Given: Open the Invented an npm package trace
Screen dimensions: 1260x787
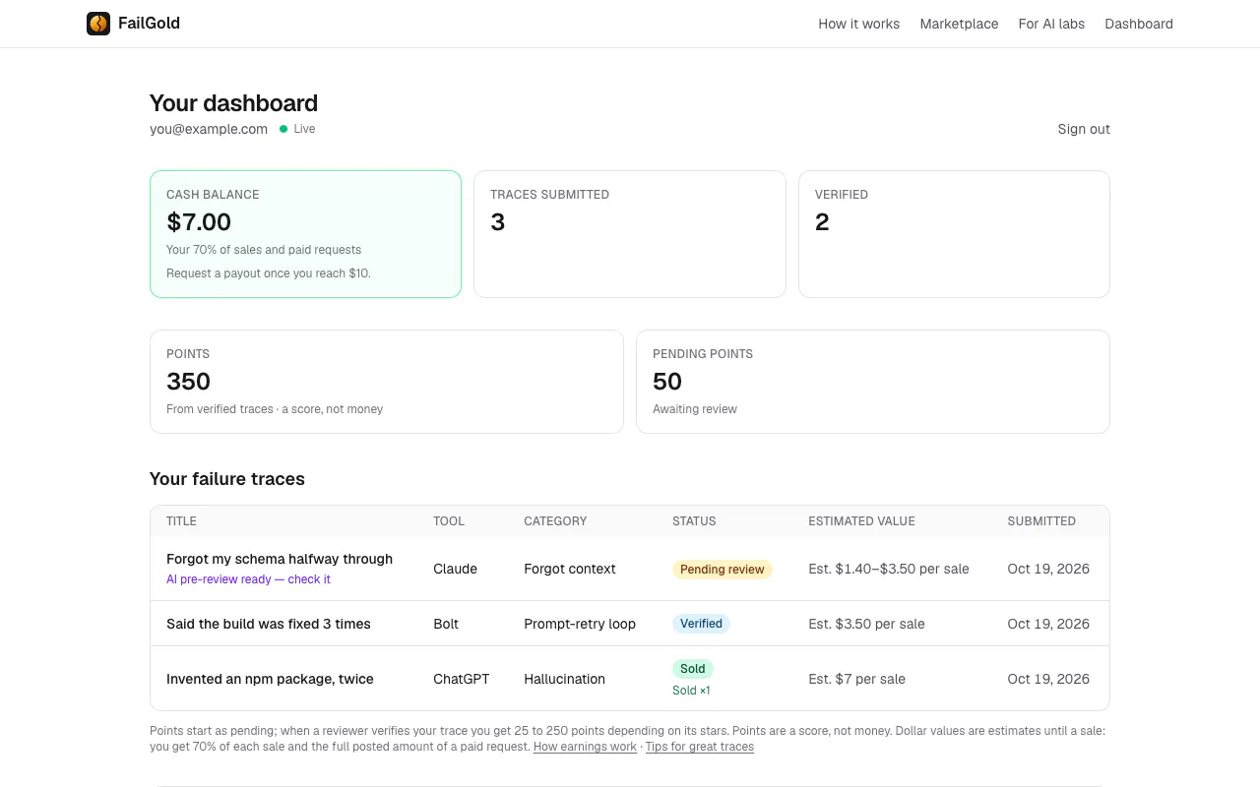Looking at the screenshot, I should point(270,679).
